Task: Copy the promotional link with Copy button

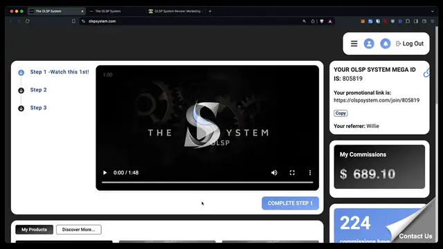Action: 341,113
